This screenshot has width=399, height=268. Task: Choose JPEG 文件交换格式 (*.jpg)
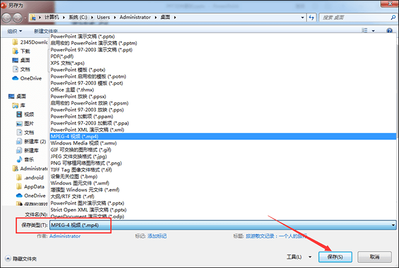(223, 156)
